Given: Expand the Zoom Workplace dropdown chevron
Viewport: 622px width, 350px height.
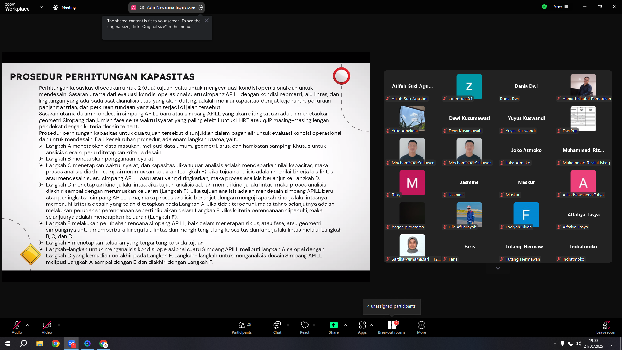Looking at the screenshot, I should click(x=41, y=7).
